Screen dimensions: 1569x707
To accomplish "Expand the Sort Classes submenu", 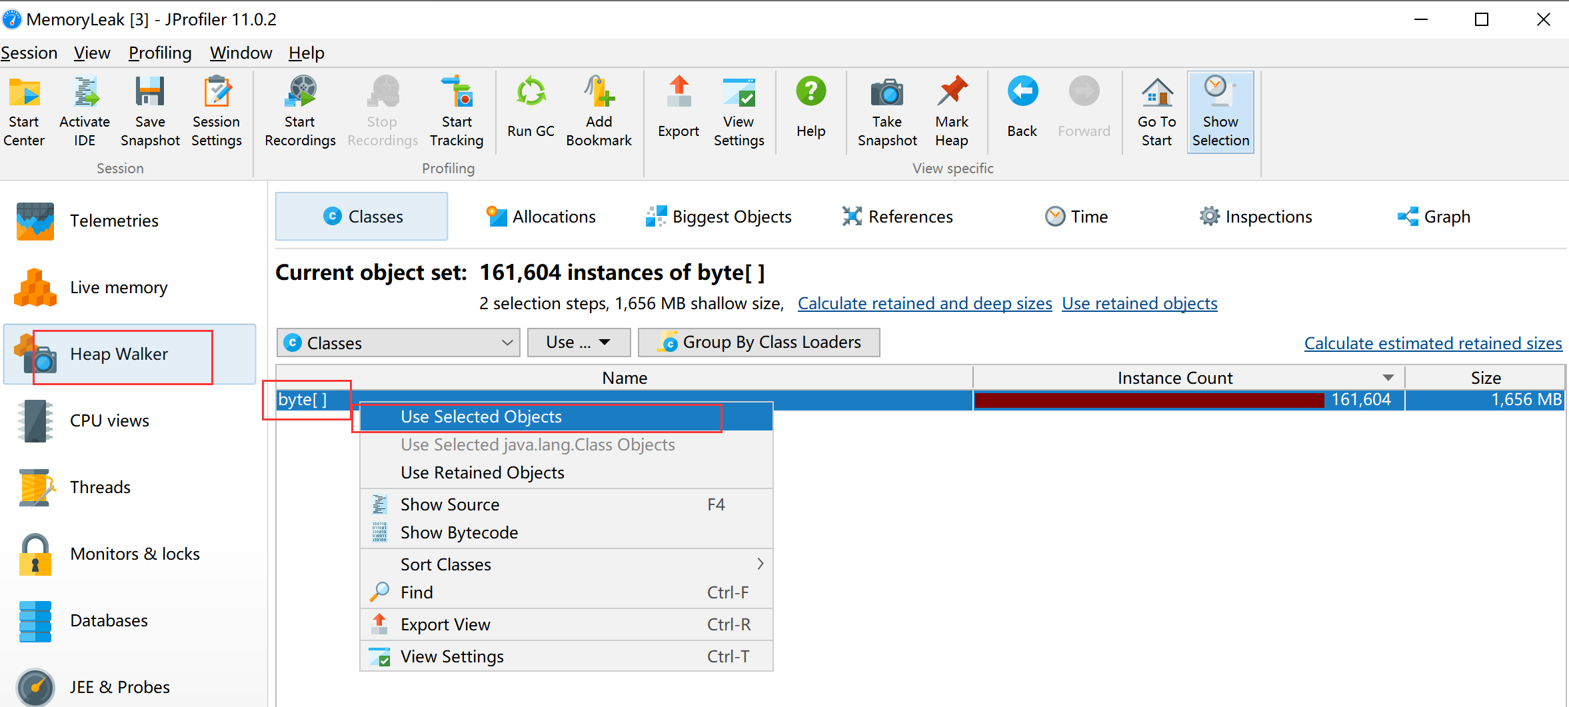I will [x=567, y=564].
